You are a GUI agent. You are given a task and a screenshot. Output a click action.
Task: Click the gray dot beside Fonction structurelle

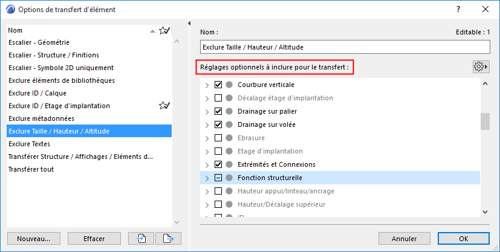pos(229,178)
